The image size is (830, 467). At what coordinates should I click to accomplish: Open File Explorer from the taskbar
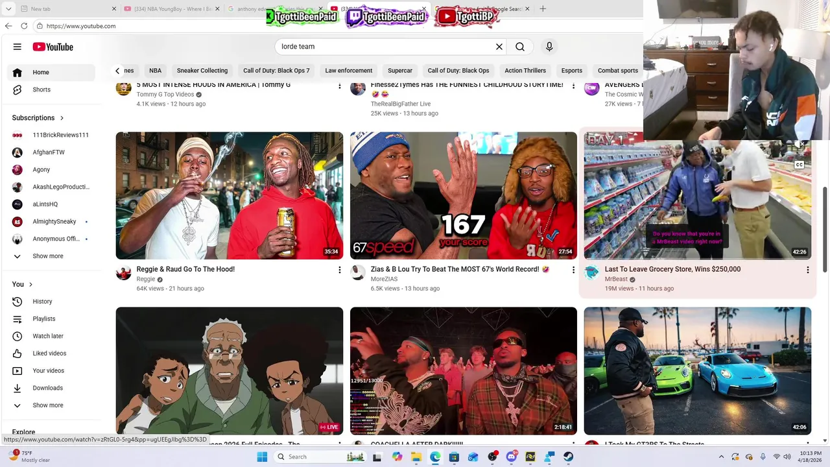(416, 457)
